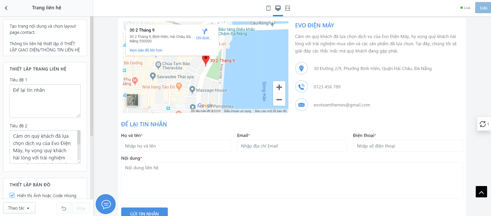Go back using the left chevron arrow

pos(6,8)
